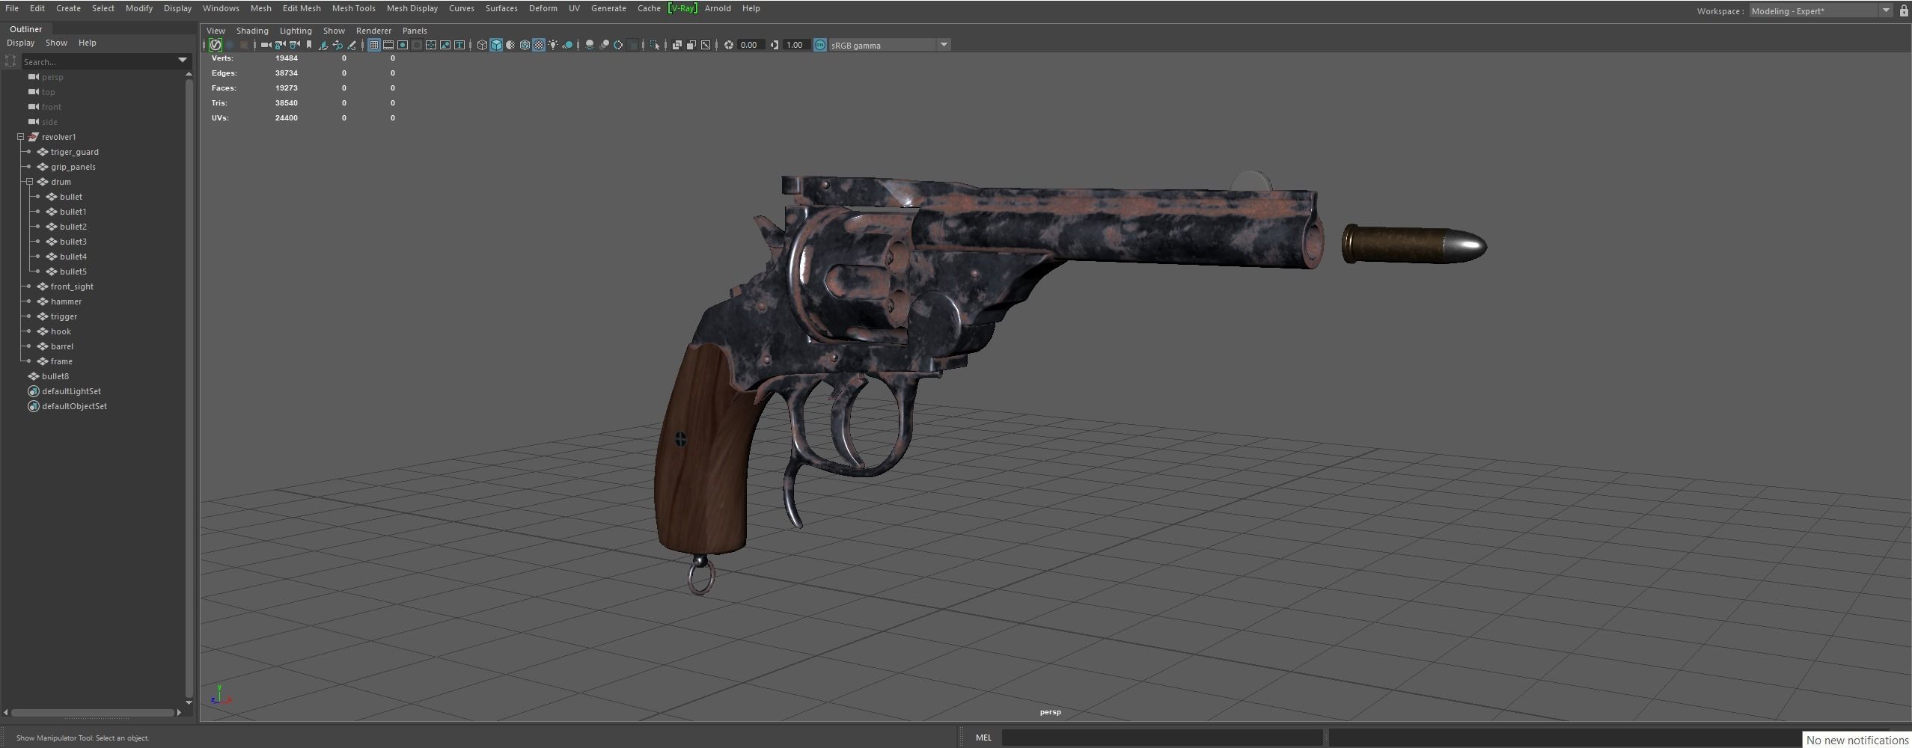Screen dimensions: 1912x748
Task: Open Camera Attributes from the panel toolbar
Action: coord(294,45)
